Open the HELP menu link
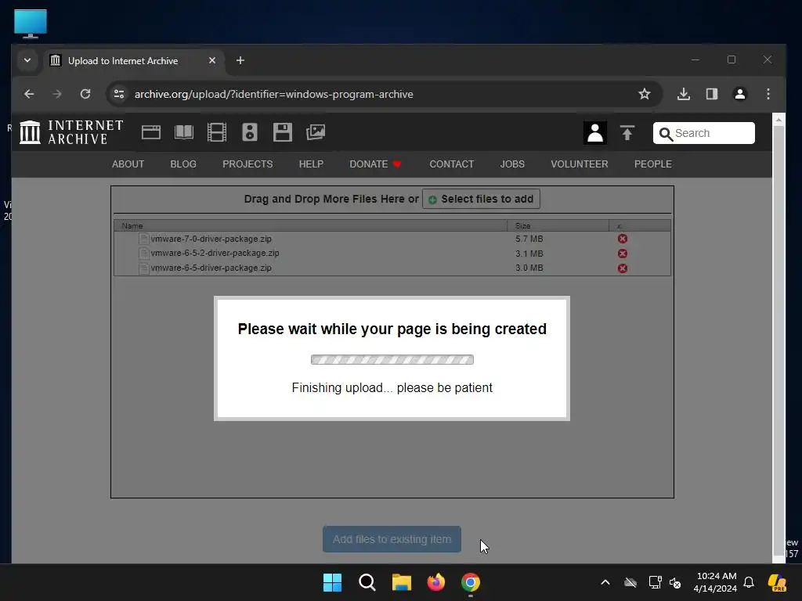The height and width of the screenshot is (601, 802). 311,164
